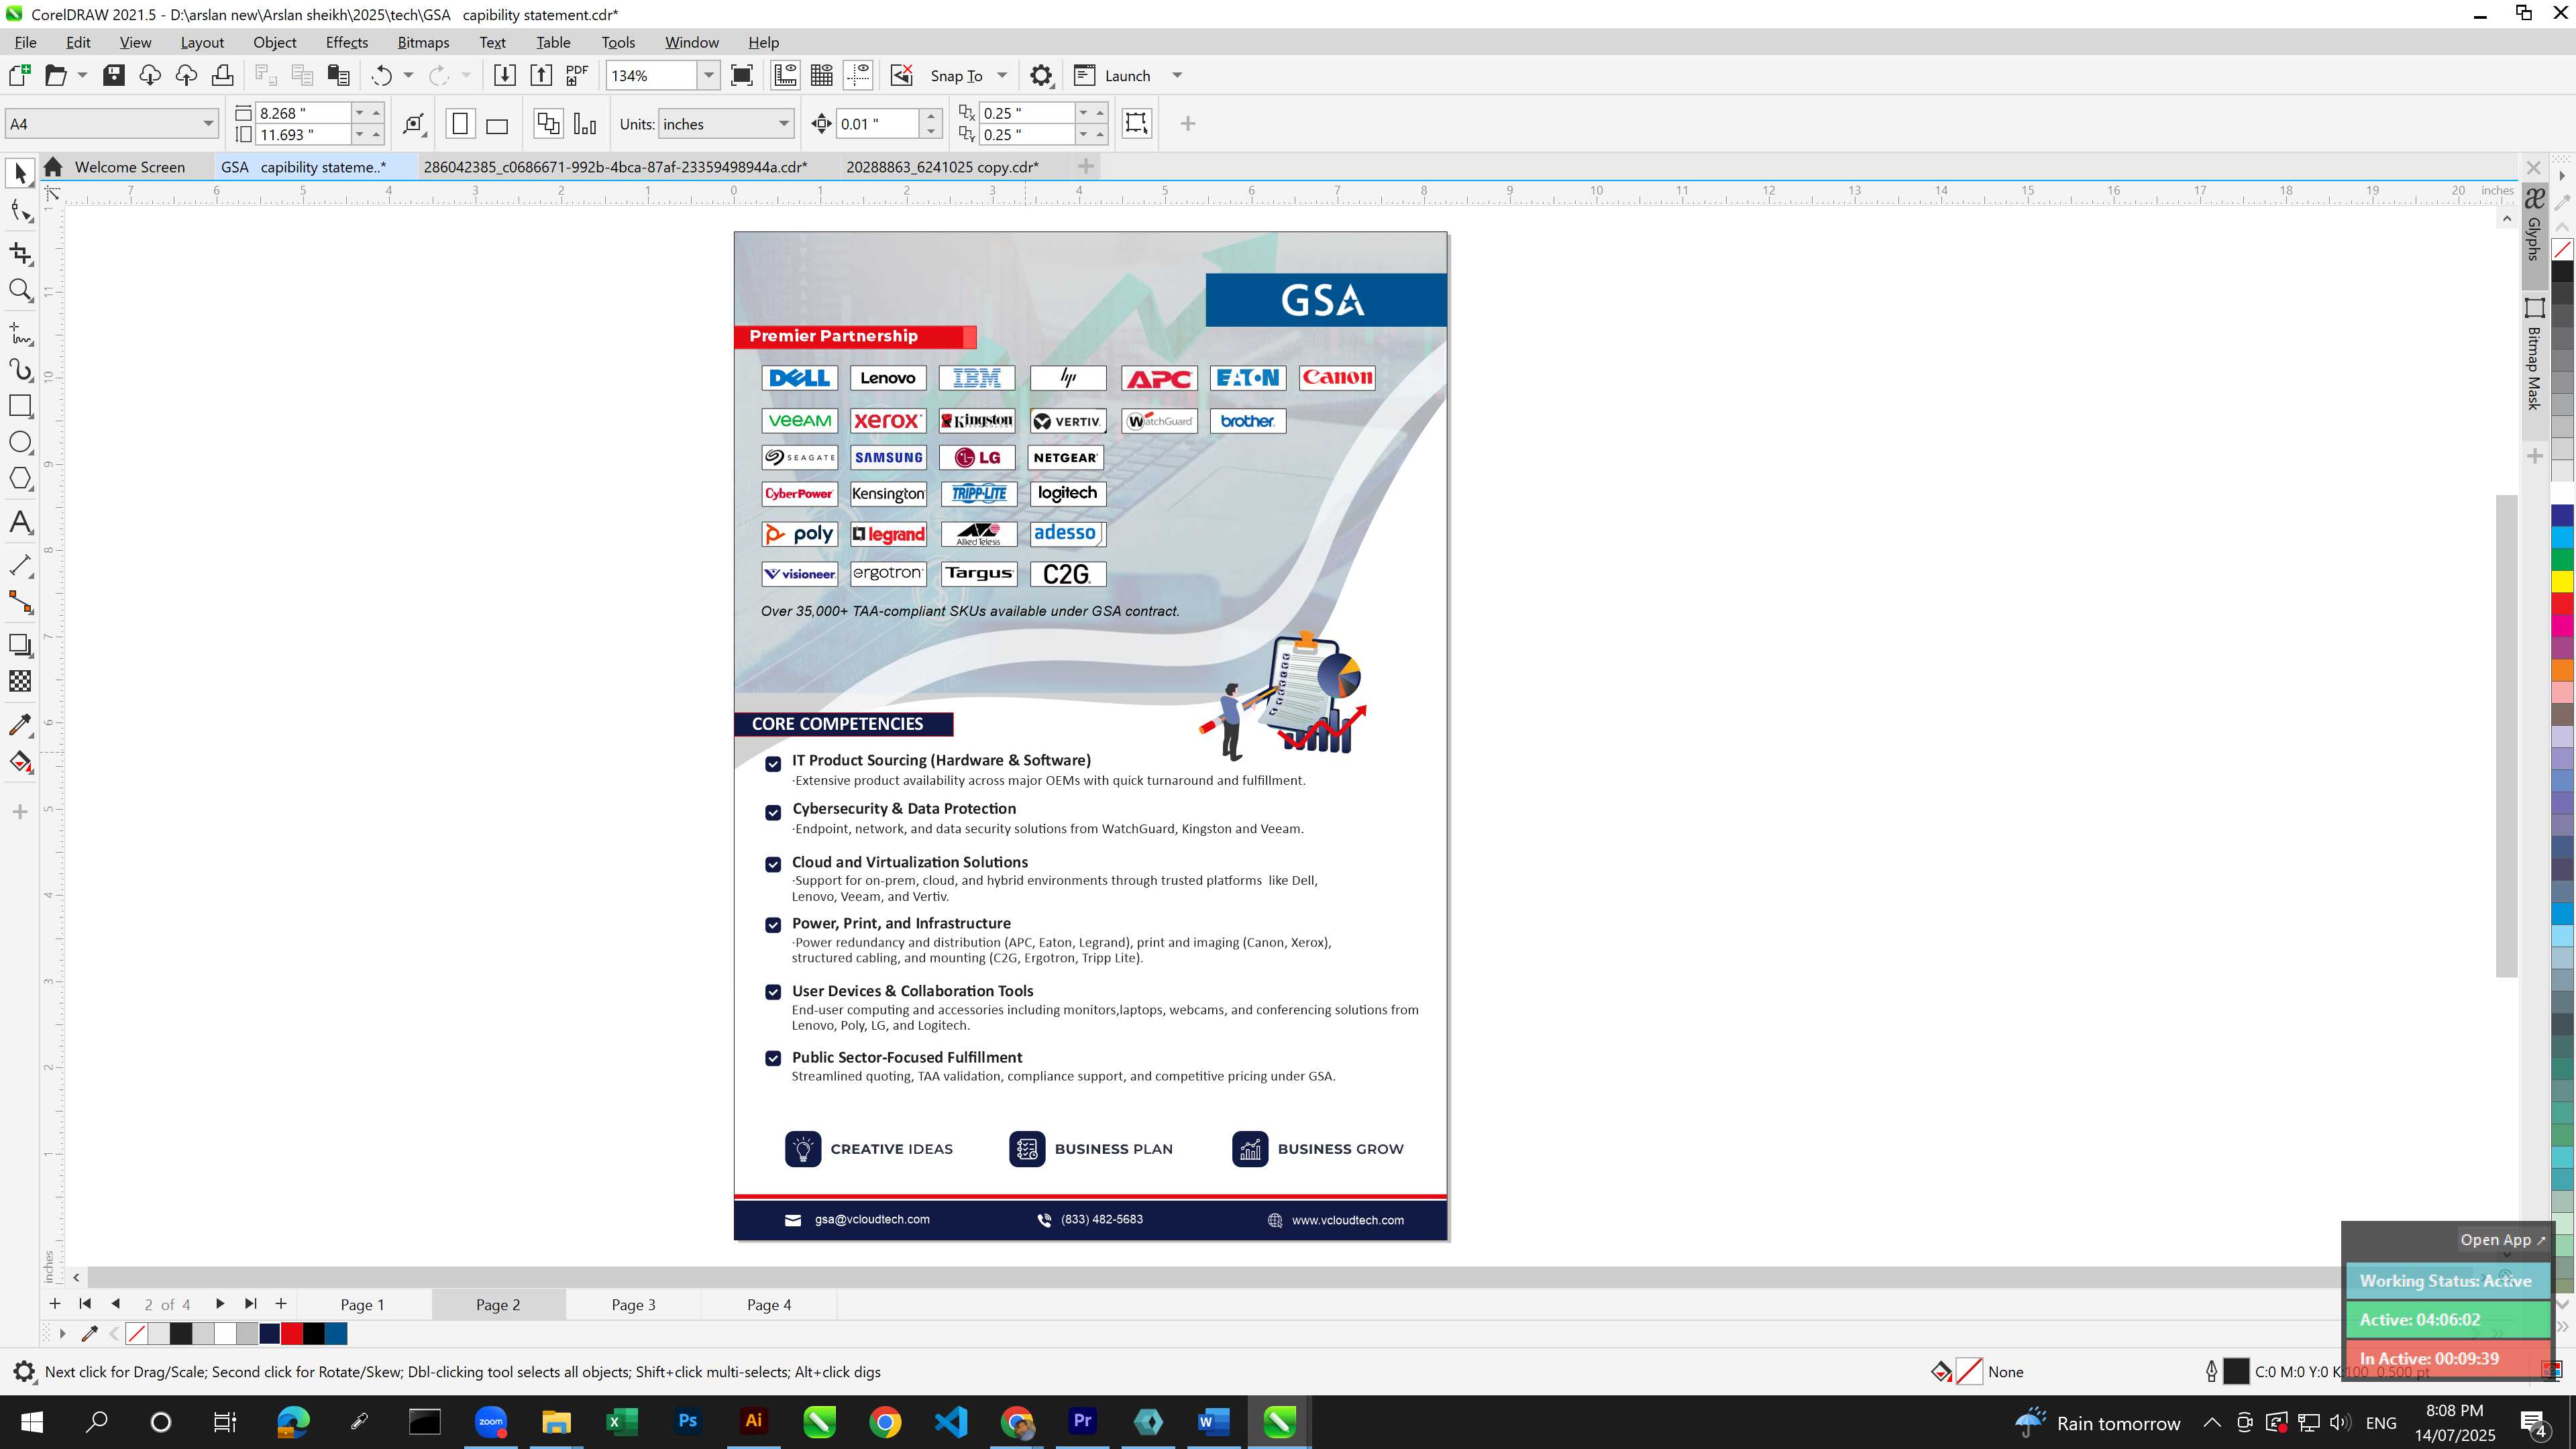2576x1449 pixels.
Task: Open the File menu
Action: click(x=25, y=42)
